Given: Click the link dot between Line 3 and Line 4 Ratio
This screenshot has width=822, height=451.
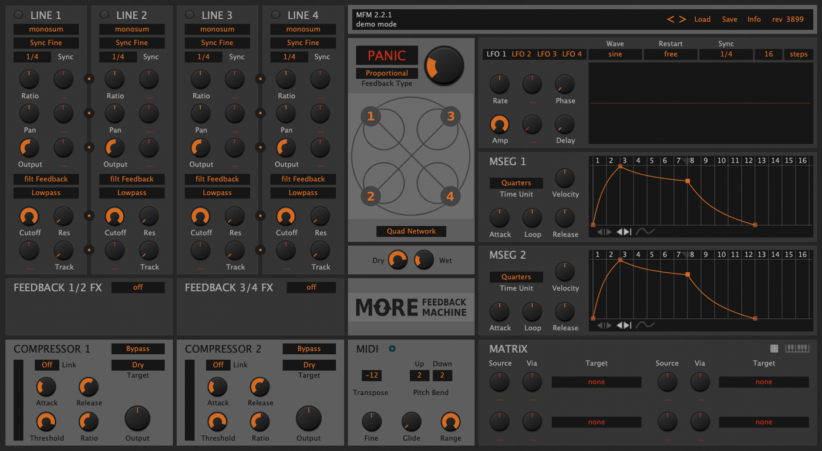Looking at the screenshot, I should click(261, 78).
